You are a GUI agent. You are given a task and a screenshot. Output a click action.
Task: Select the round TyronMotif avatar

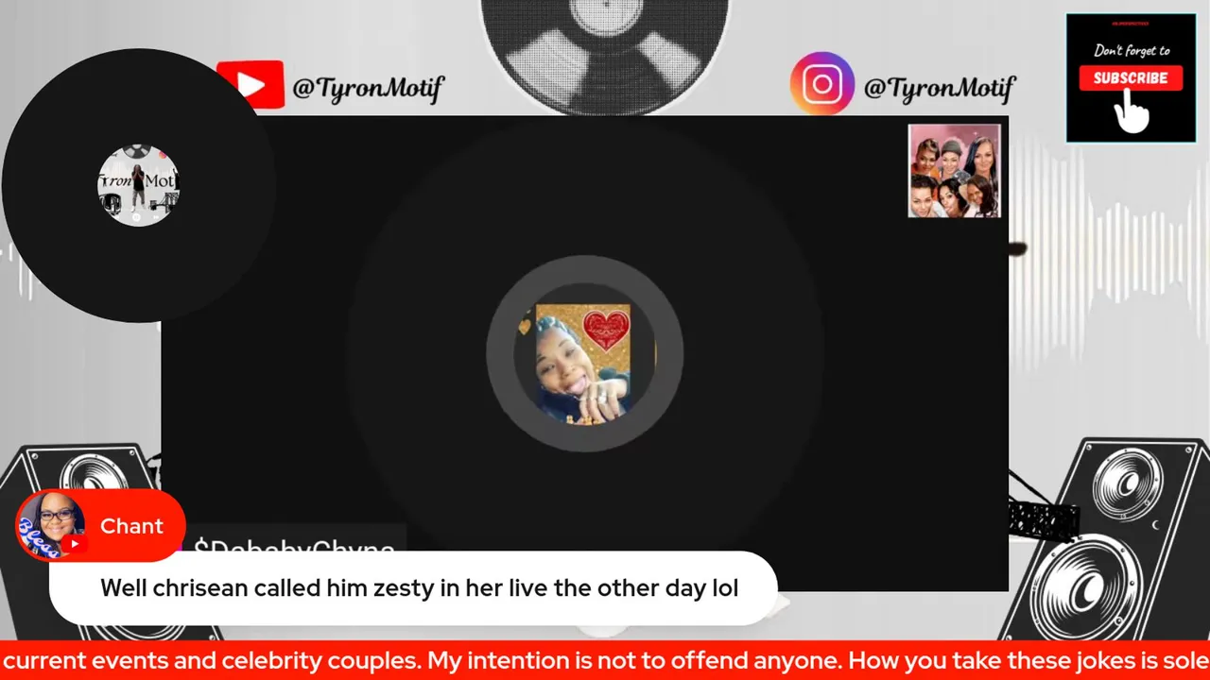(x=138, y=185)
